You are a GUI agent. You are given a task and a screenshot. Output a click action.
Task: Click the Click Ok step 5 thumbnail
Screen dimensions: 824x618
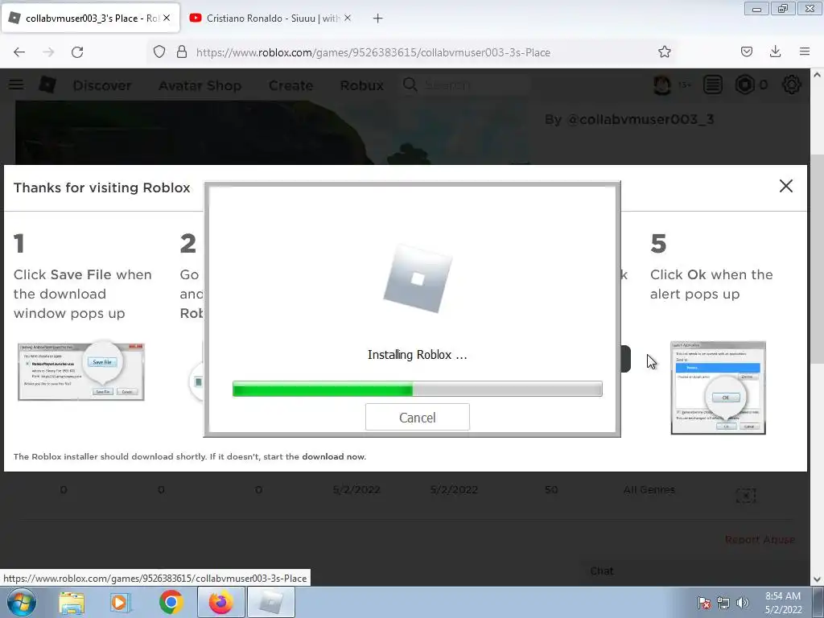(718, 388)
